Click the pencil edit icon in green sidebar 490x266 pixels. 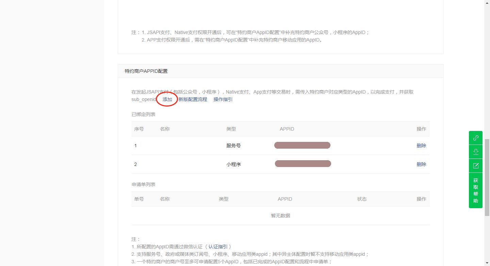coord(476,166)
